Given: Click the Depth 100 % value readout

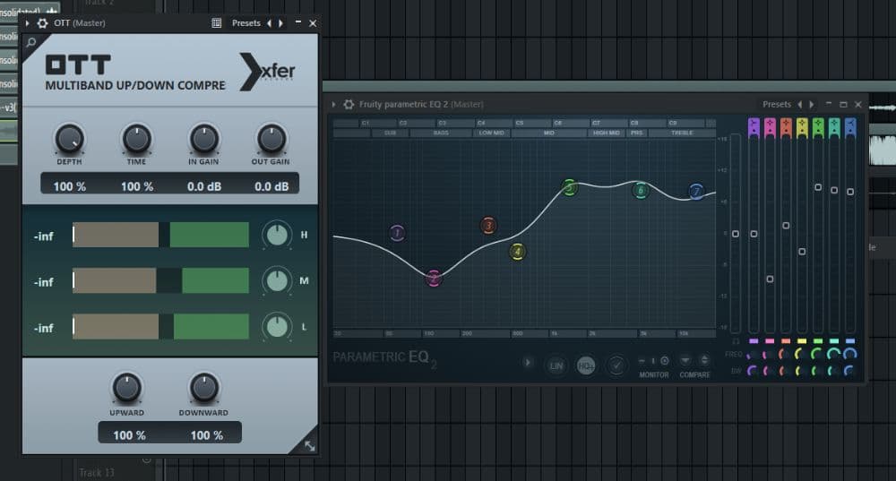Looking at the screenshot, I should [70, 186].
